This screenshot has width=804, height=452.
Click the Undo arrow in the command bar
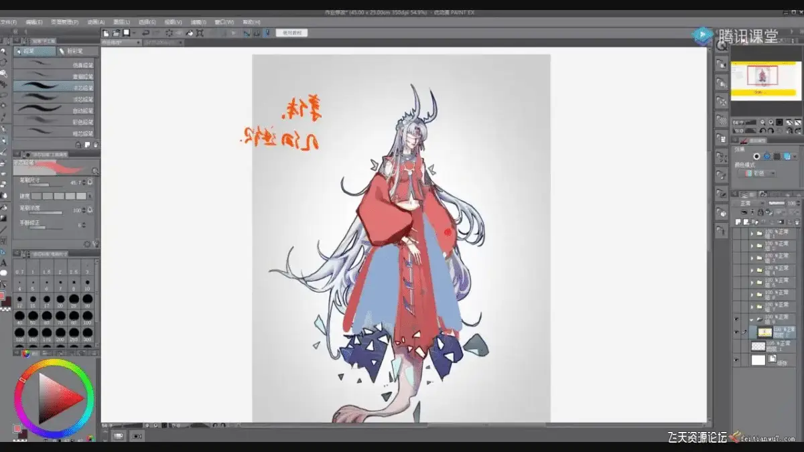[x=145, y=32]
